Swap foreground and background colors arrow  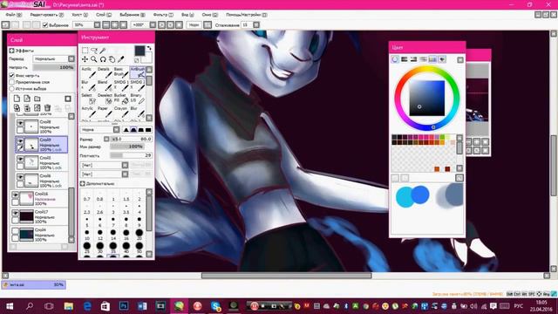[149, 48]
